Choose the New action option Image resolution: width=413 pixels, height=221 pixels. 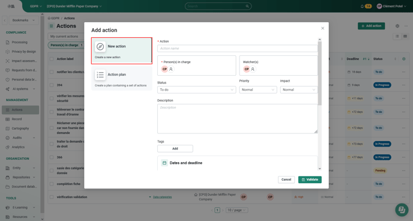tap(122, 50)
